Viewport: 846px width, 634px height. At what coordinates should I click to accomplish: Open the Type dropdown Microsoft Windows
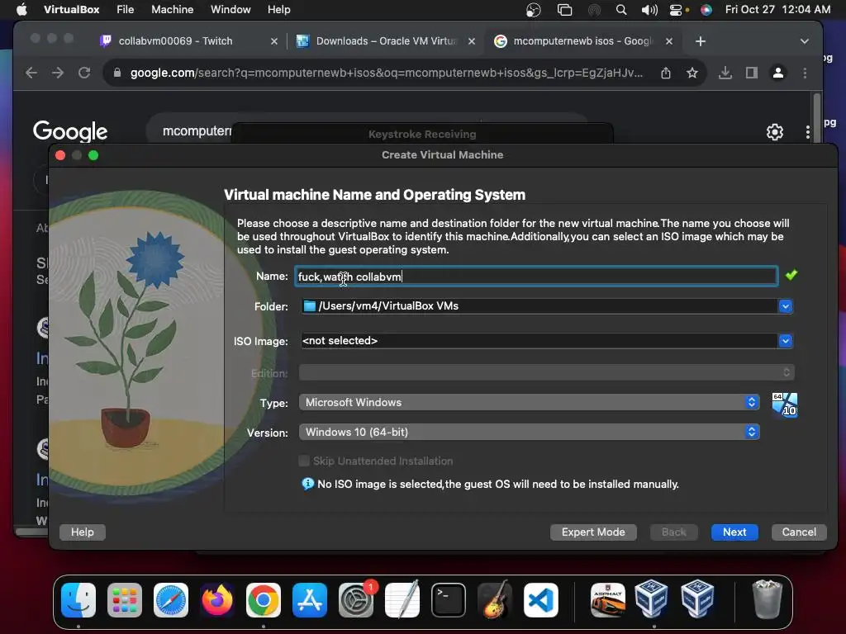click(x=530, y=402)
